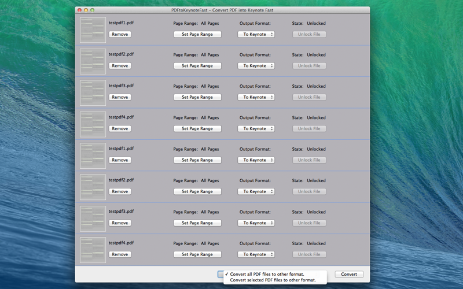Set Page Range for first testpdf4.pdf
463x289 pixels.
197,128
